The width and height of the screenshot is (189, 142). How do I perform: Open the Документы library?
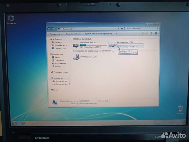(x=58, y=60)
